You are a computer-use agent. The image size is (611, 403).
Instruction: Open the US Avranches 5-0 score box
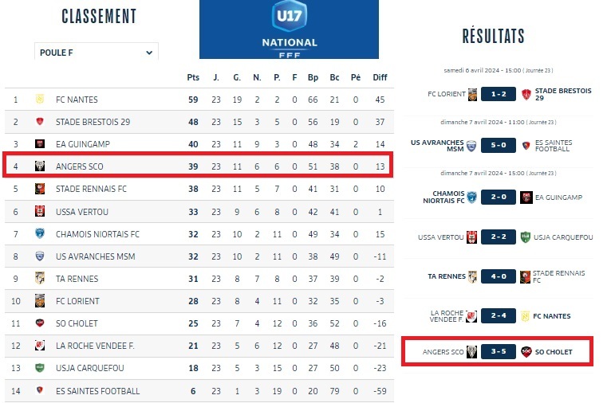coord(499,145)
